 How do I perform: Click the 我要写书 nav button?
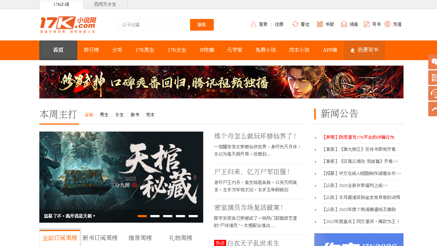364,50
